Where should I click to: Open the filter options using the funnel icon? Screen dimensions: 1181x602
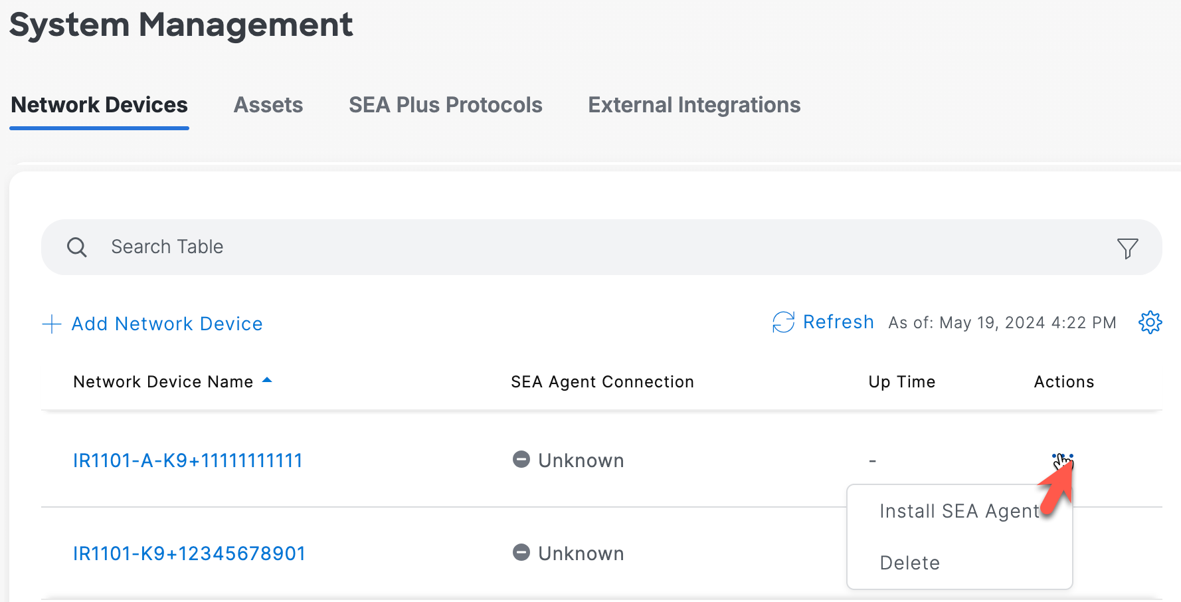1127,247
